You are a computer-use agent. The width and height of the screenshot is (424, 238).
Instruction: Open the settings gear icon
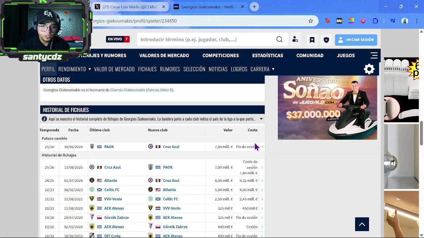369,69
